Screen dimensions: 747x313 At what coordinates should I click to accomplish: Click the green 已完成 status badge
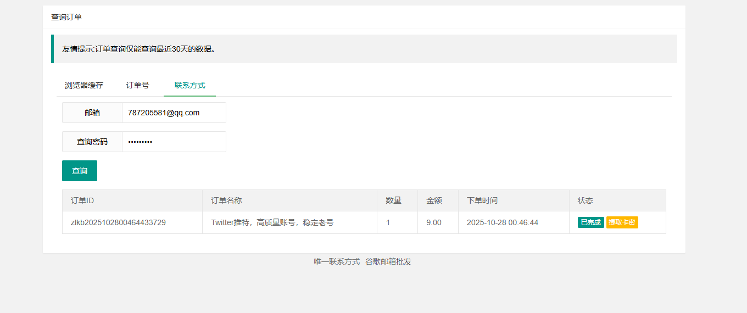point(590,222)
